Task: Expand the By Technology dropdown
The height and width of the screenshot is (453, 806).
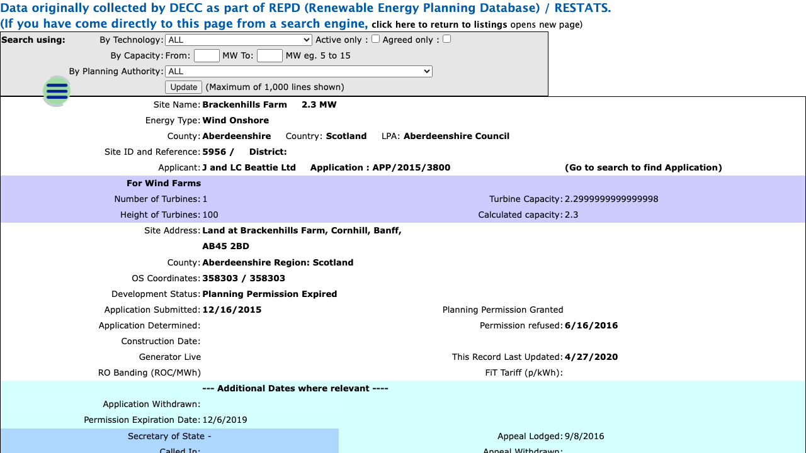Action: (x=238, y=40)
